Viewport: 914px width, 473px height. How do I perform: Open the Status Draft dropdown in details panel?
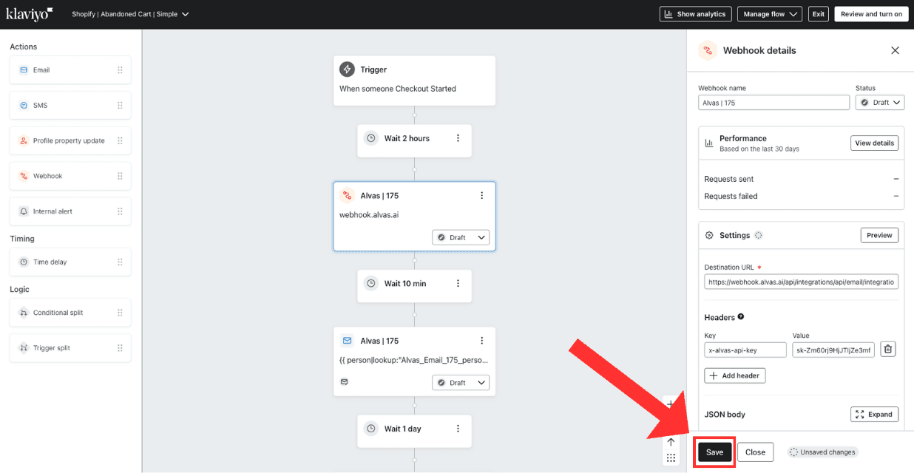(x=880, y=103)
